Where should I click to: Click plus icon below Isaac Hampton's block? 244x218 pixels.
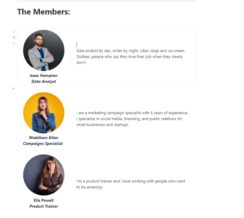click(x=13, y=88)
